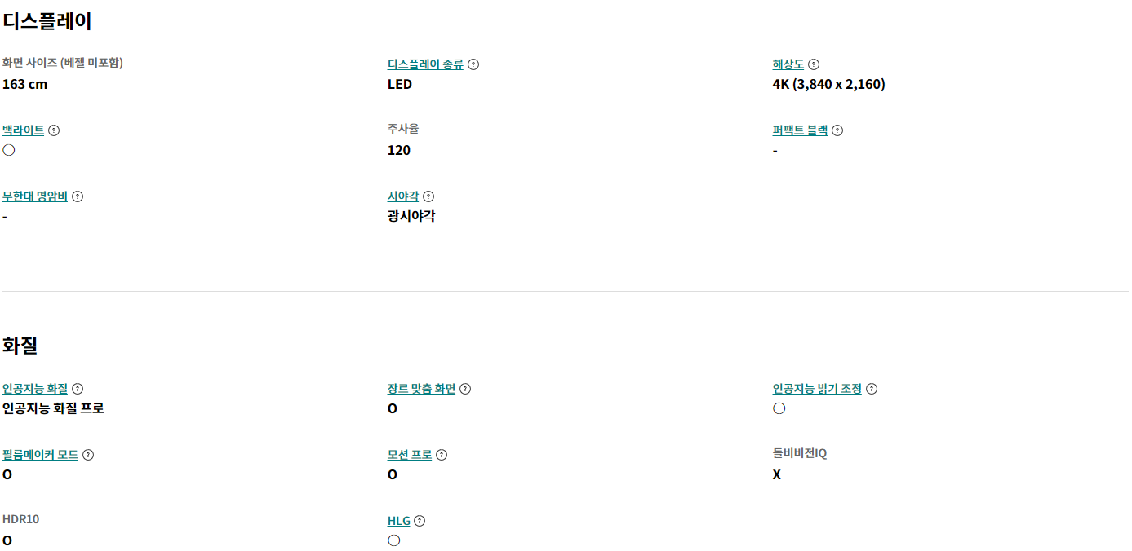Click help icon next to 인공지능 밝기 조정

(x=872, y=389)
